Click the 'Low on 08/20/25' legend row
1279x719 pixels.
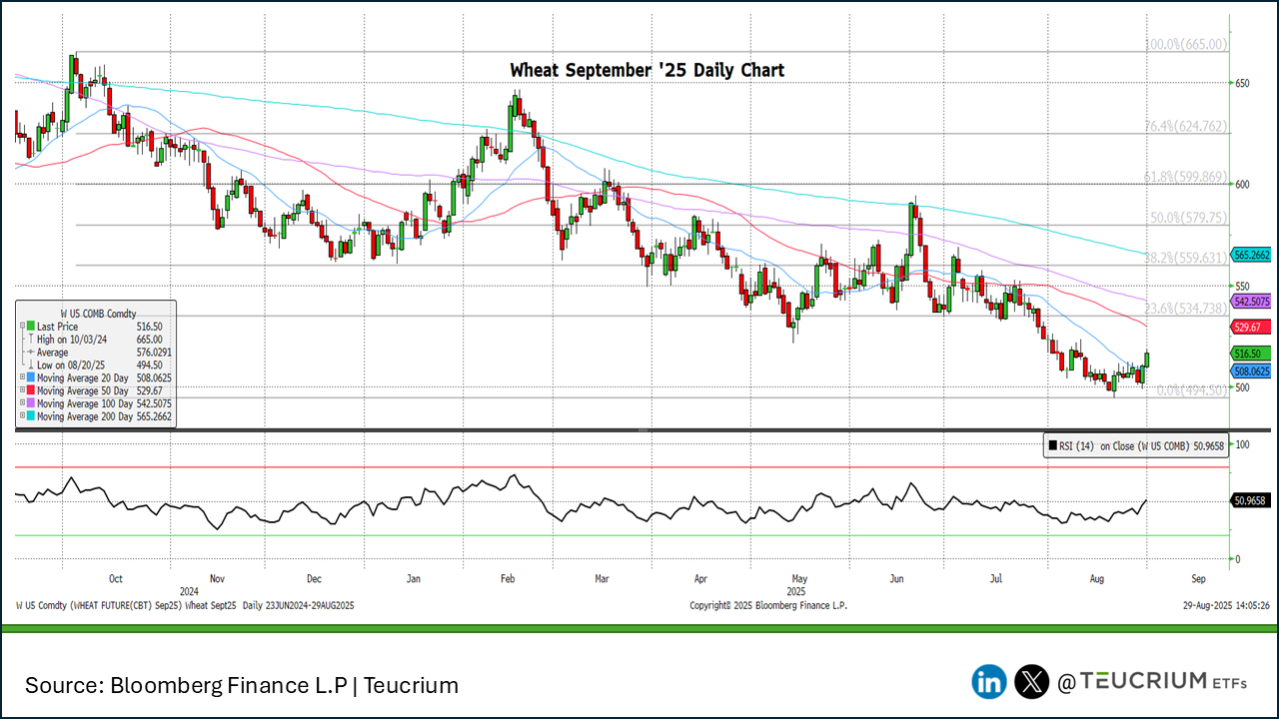point(95,364)
